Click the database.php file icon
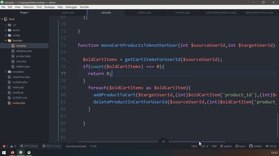Screen dimensions: 279x156 click(x=13, y=51)
